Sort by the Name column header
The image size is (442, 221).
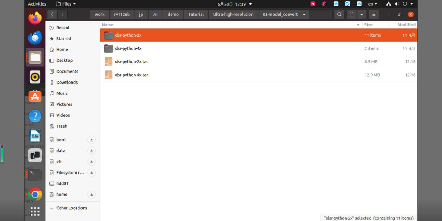point(231,25)
